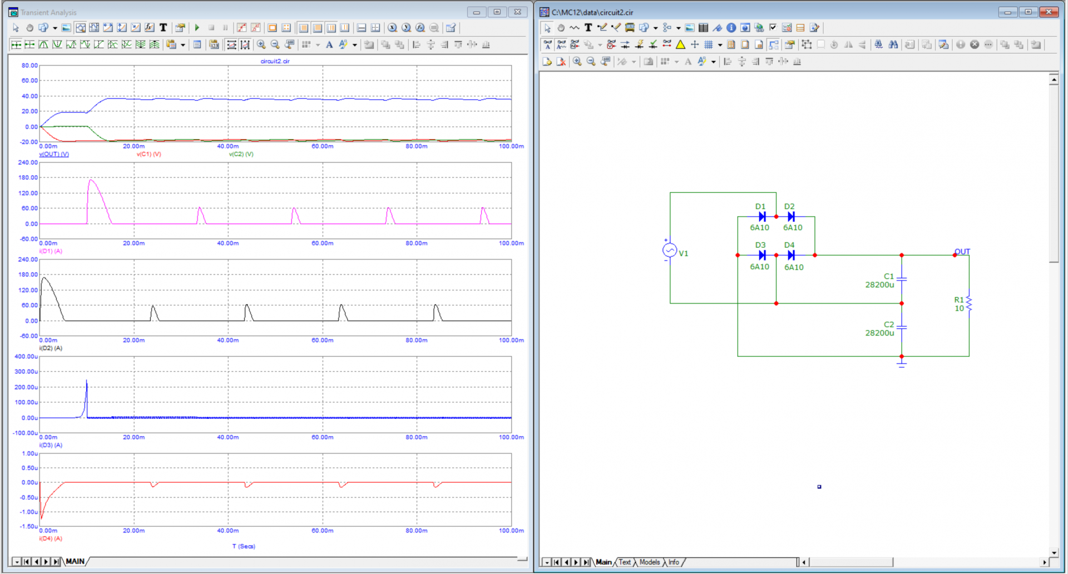Viewport: 1068px width, 574px height.
Task: Toggle the grid display button in schematic toolbar
Action: [708, 44]
